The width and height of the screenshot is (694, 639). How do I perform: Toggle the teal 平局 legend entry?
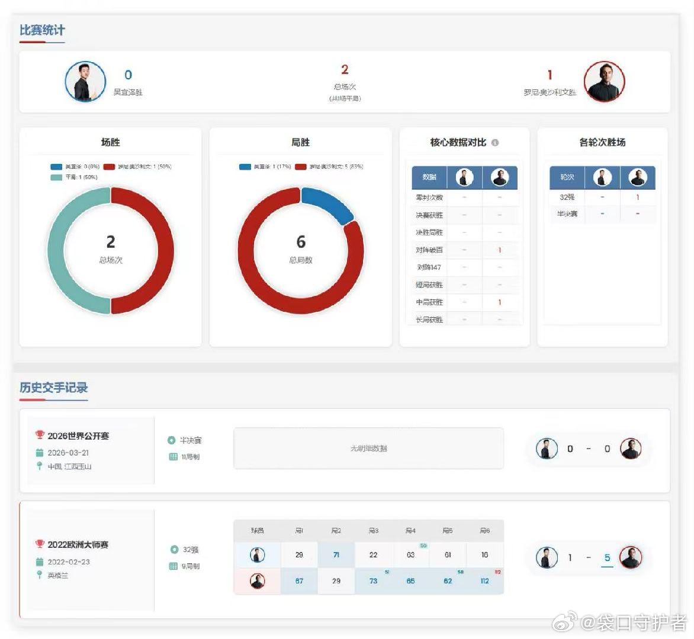coord(74,177)
